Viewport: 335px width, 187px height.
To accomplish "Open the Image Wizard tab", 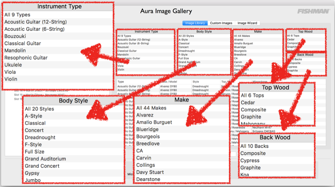I will [x=247, y=23].
